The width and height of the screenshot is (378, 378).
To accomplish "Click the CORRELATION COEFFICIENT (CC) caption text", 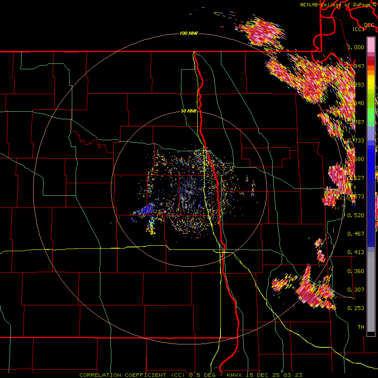I will pyautogui.click(x=132, y=375).
